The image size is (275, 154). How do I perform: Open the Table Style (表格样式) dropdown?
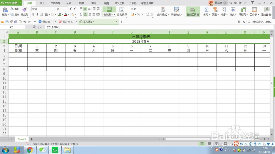pos(177,15)
